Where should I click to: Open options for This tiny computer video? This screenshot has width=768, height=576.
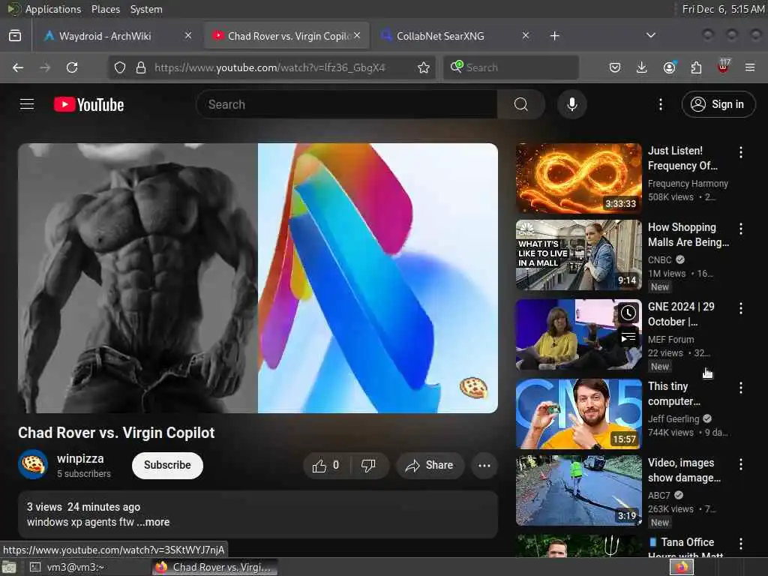pos(740,388)
